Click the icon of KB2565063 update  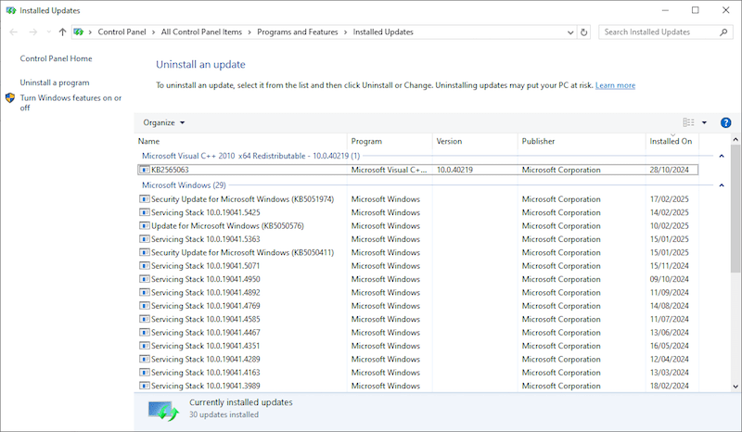[x=145, y=170]
